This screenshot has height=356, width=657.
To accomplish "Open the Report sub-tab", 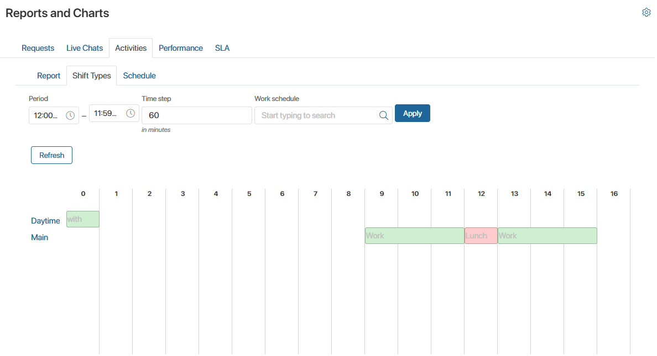I will [49, 76].
